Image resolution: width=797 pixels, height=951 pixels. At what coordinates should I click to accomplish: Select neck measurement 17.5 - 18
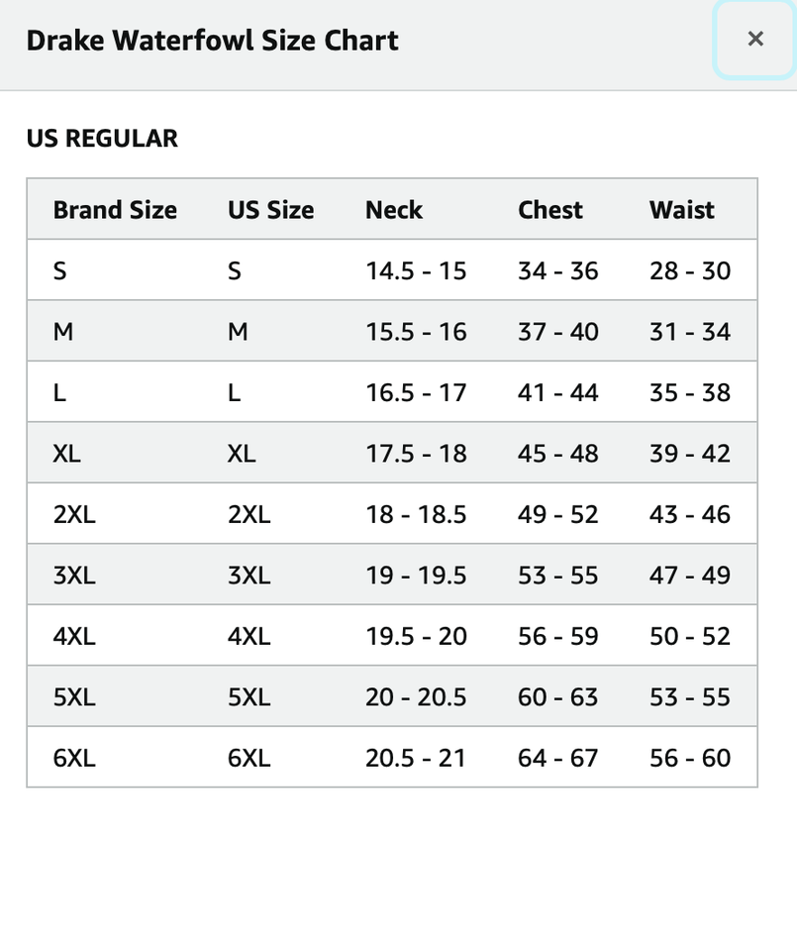click(416, 454)
